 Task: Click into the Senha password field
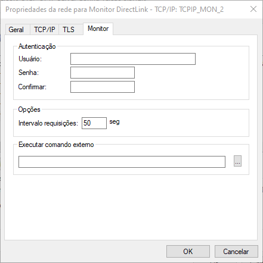coord(103,73)
